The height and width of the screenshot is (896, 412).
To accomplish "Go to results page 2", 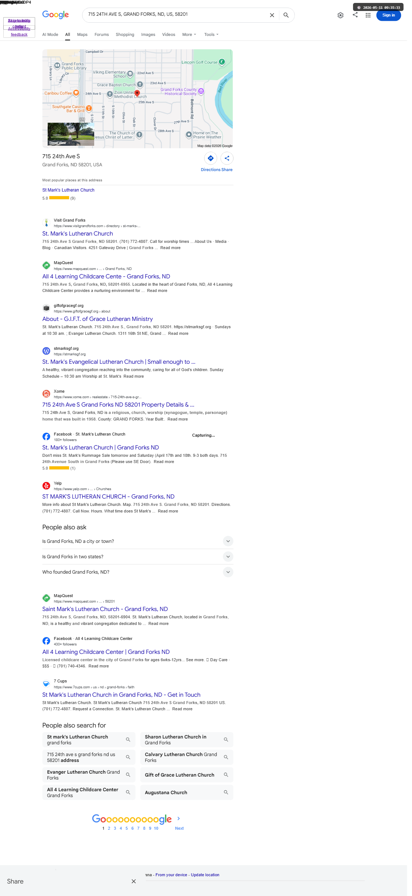I will point(109,828).
